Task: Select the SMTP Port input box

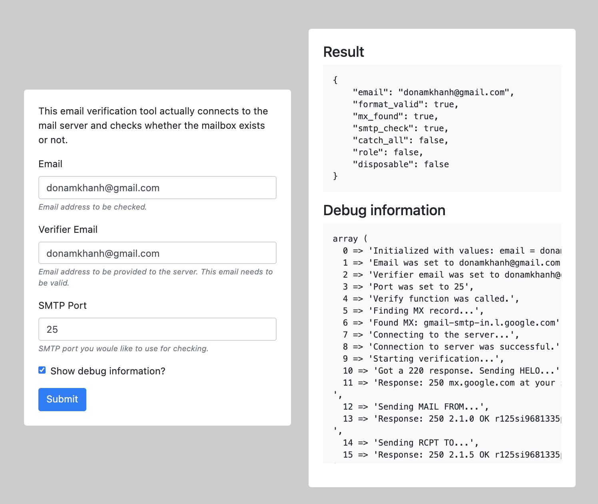Action: coord(157,329)
